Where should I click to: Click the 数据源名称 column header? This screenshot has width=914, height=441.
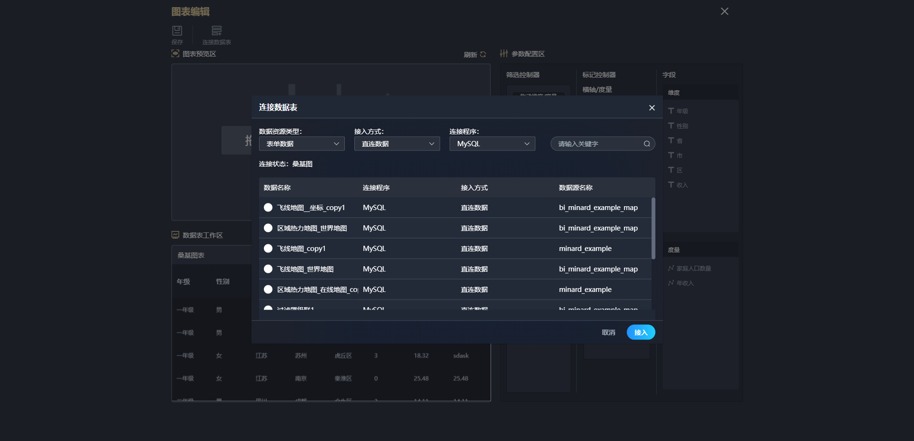point(576,188)
